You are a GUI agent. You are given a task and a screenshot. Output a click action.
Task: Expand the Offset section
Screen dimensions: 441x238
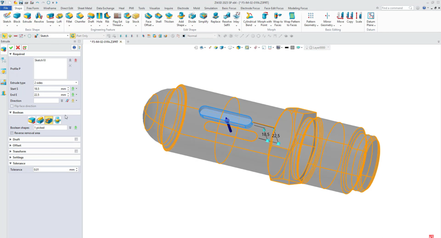pos(17,145)
